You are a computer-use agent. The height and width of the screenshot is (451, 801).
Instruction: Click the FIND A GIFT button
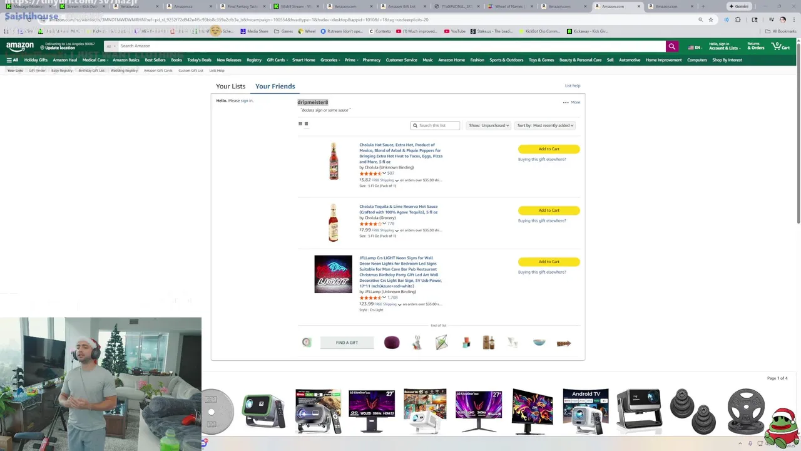[347, 343]
